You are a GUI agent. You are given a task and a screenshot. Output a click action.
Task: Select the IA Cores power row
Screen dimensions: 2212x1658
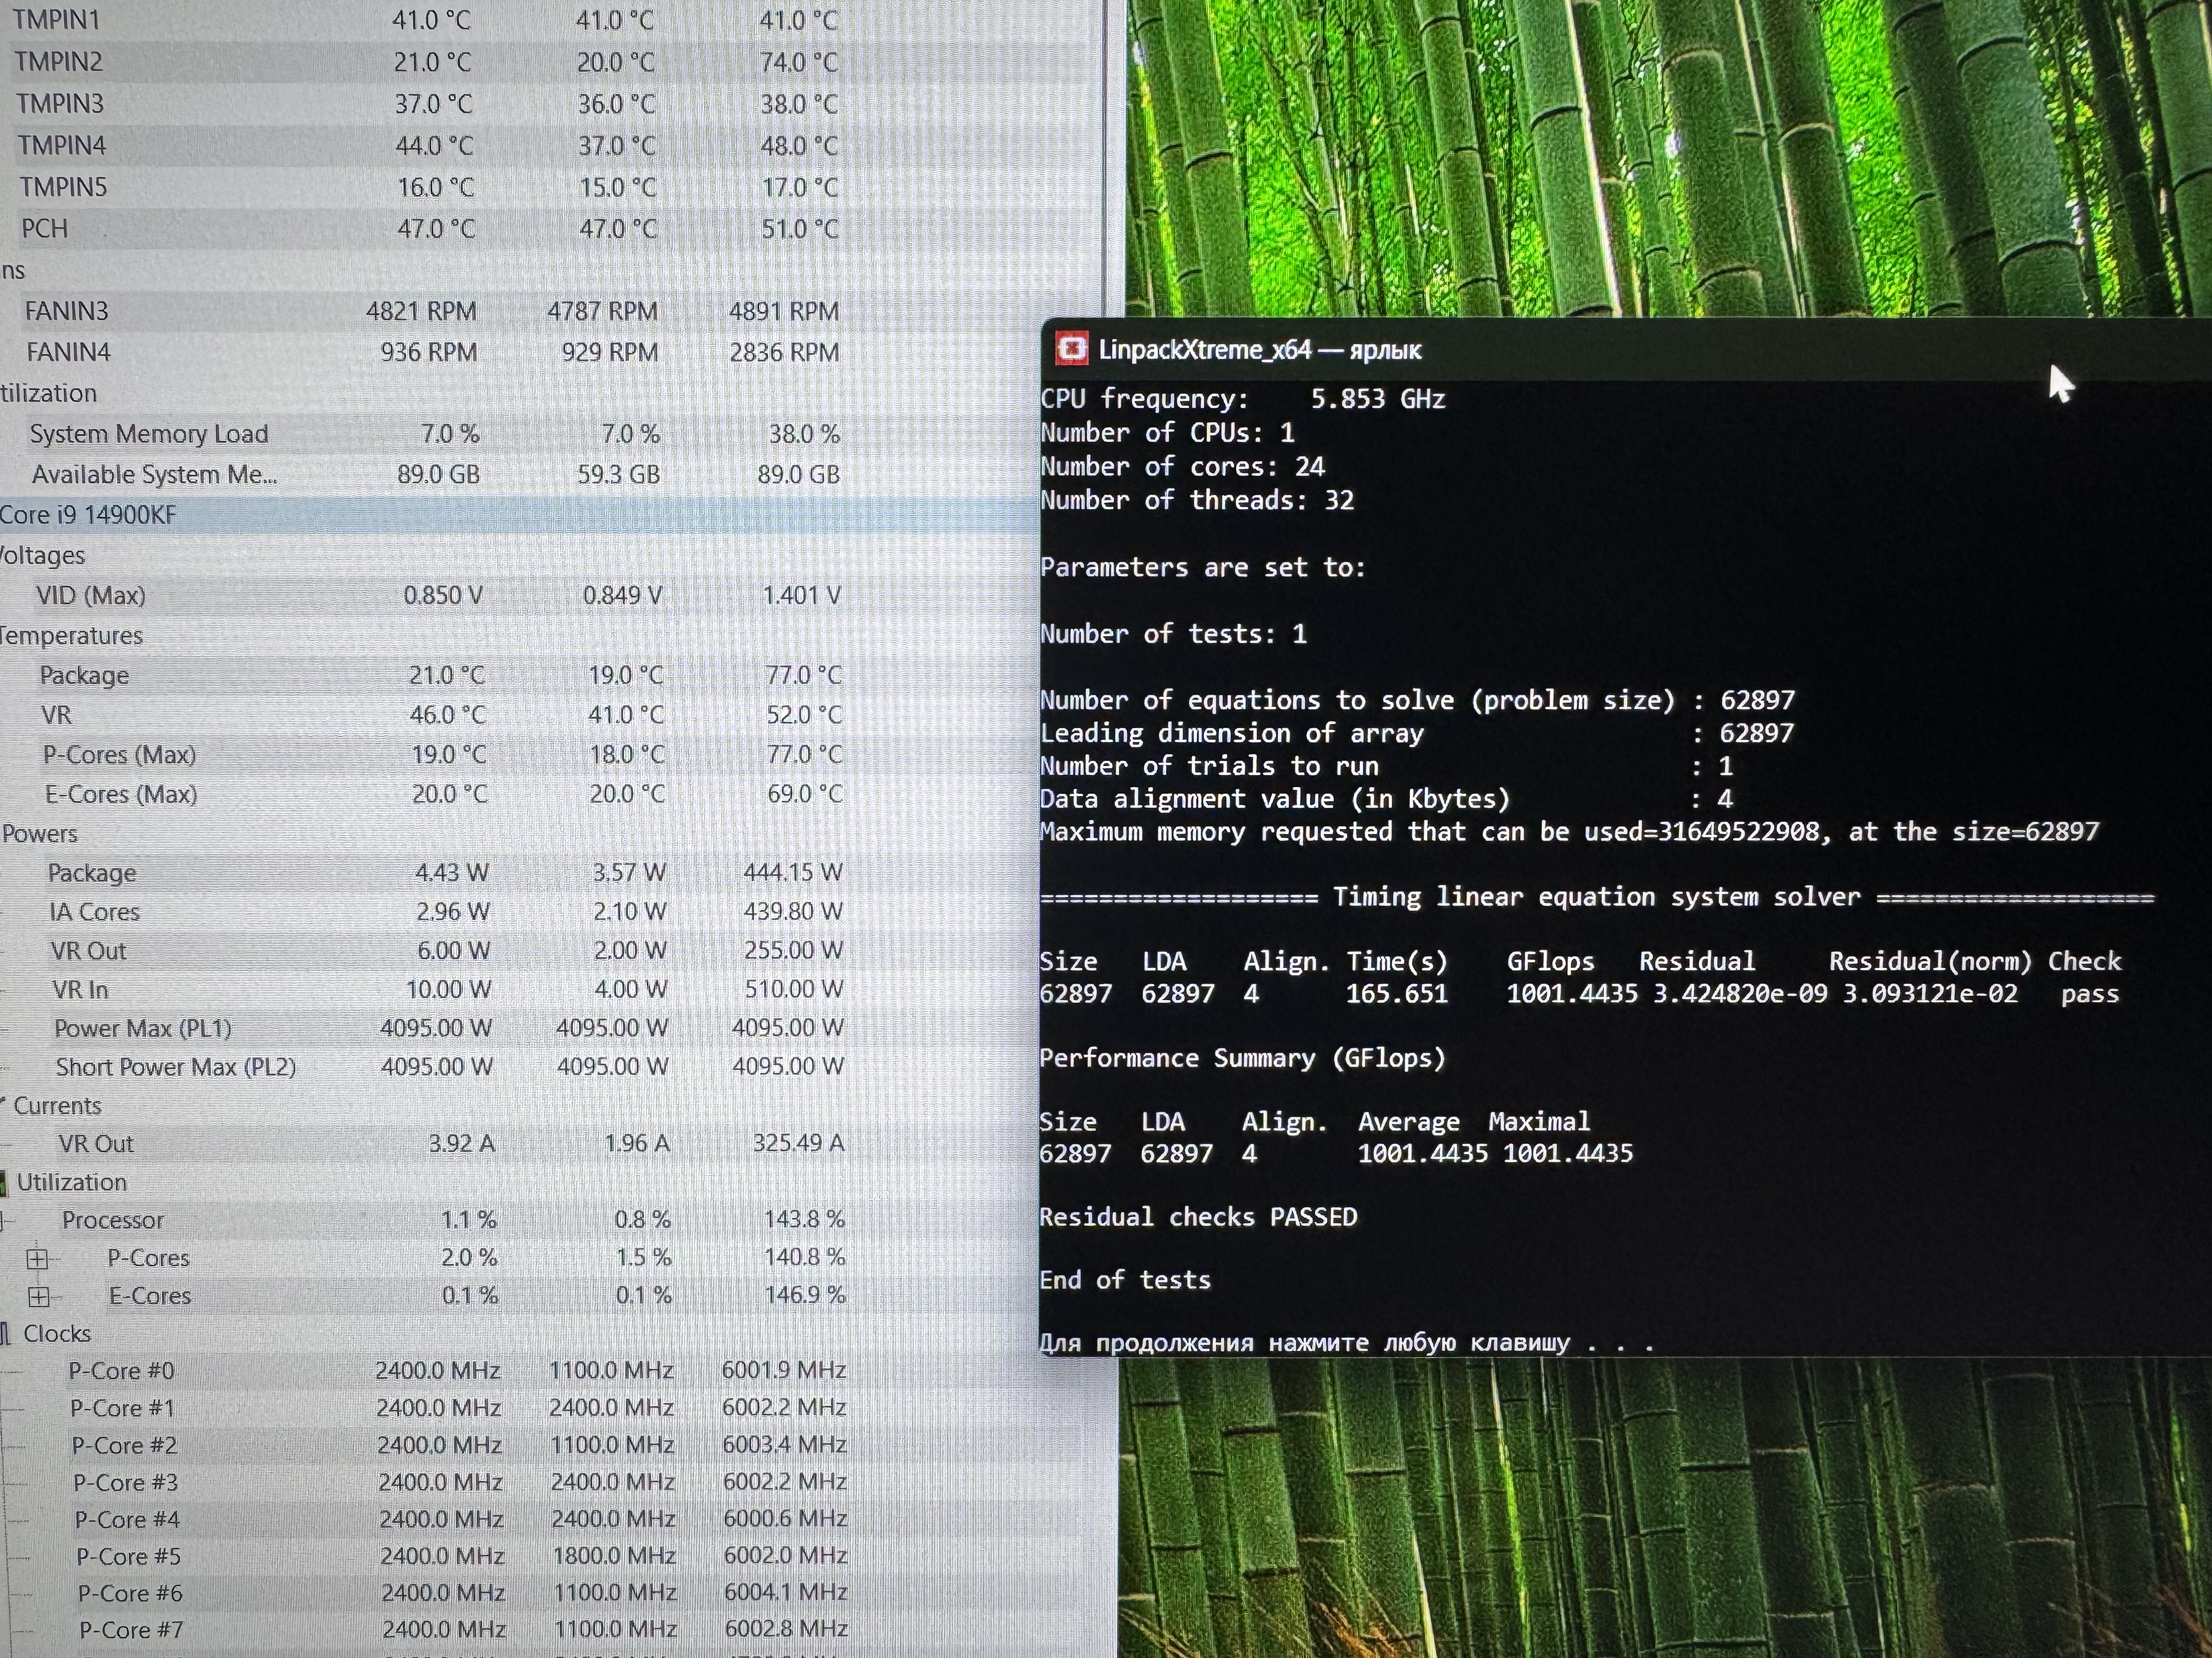pos(94,911)
